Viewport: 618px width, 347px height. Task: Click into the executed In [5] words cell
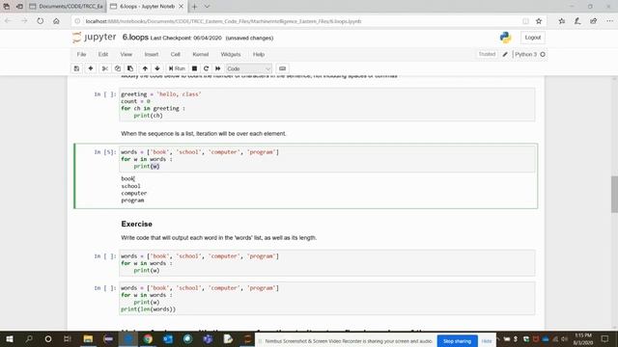(327, 159)
